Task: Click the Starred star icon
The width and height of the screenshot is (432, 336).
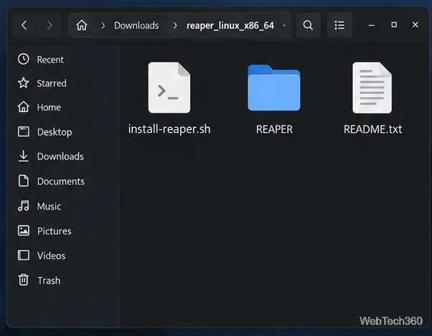Action: click(x=24, y=83)
